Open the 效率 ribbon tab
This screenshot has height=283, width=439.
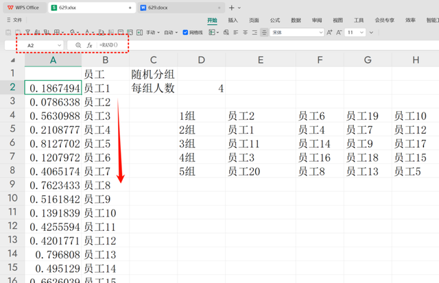coord(410,20)
